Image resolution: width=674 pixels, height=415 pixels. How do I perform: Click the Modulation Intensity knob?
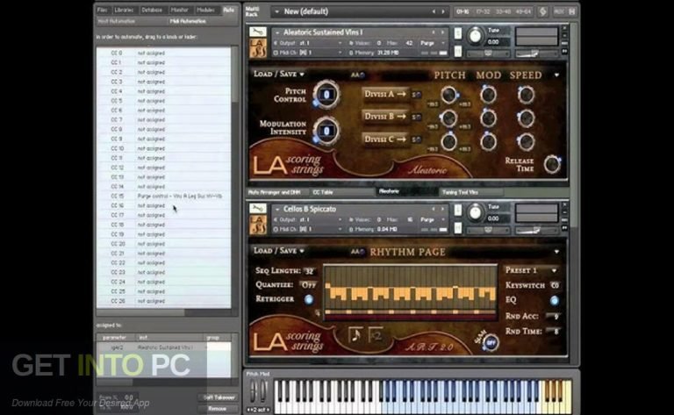pos(326,129)
